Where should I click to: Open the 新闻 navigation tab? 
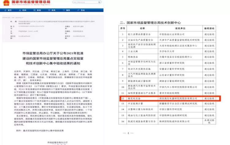pyautogui.click(x=37, y=10)
